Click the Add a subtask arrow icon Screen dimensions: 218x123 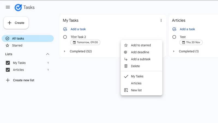[x=126, y=59]
